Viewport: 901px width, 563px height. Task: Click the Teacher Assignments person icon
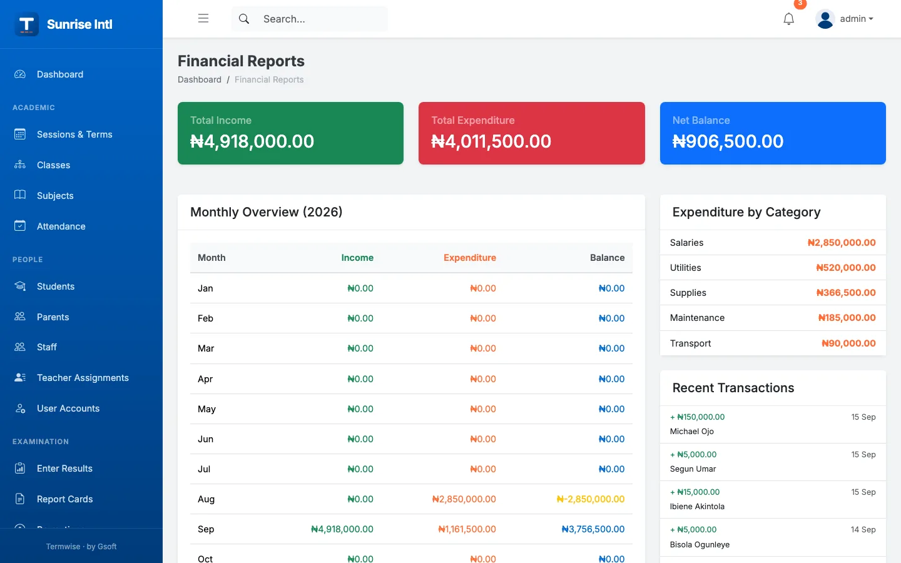click(x=20, y=377)
